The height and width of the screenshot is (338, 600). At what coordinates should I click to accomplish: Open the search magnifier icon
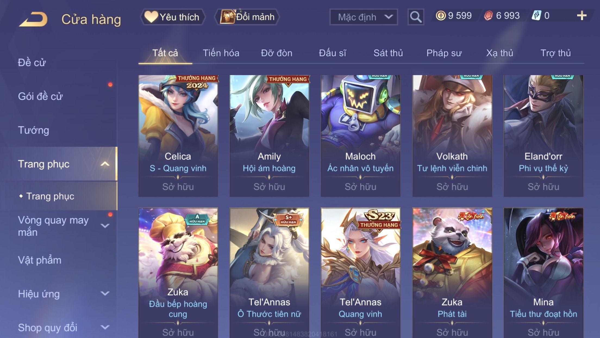point(415,17)
